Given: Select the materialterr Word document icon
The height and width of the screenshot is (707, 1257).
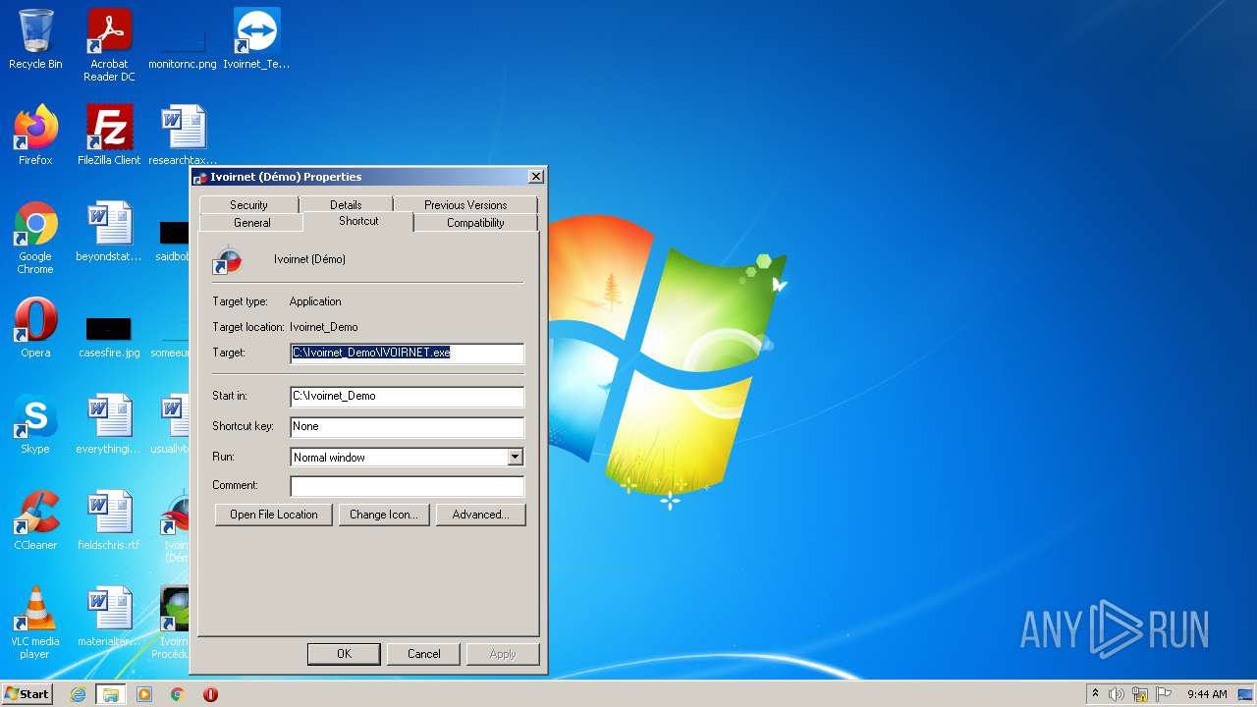Looking at the screenshot, I should coord(109,617).
